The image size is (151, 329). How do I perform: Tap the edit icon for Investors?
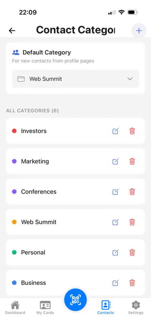tap(116, 131)
